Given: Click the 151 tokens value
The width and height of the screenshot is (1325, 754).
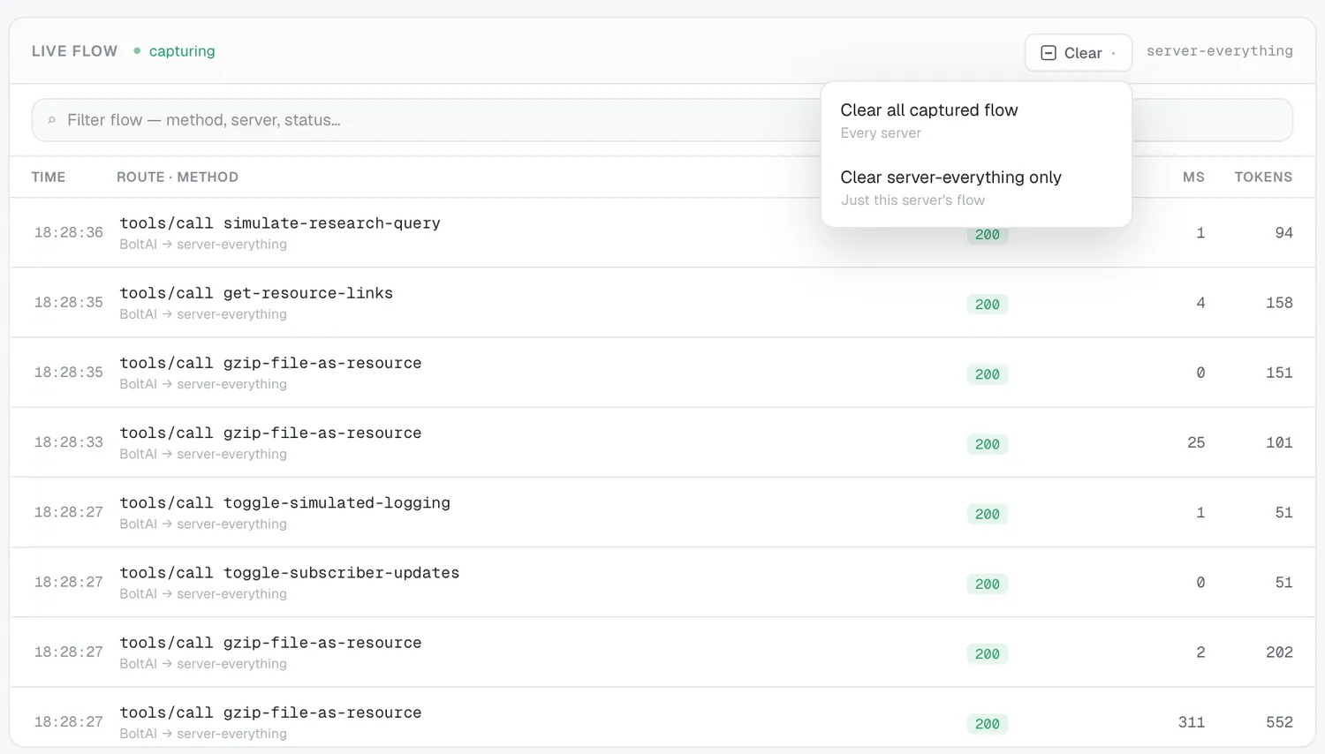Looking at the screenshot, I should pyautogui.click(x=1279, y=373).
